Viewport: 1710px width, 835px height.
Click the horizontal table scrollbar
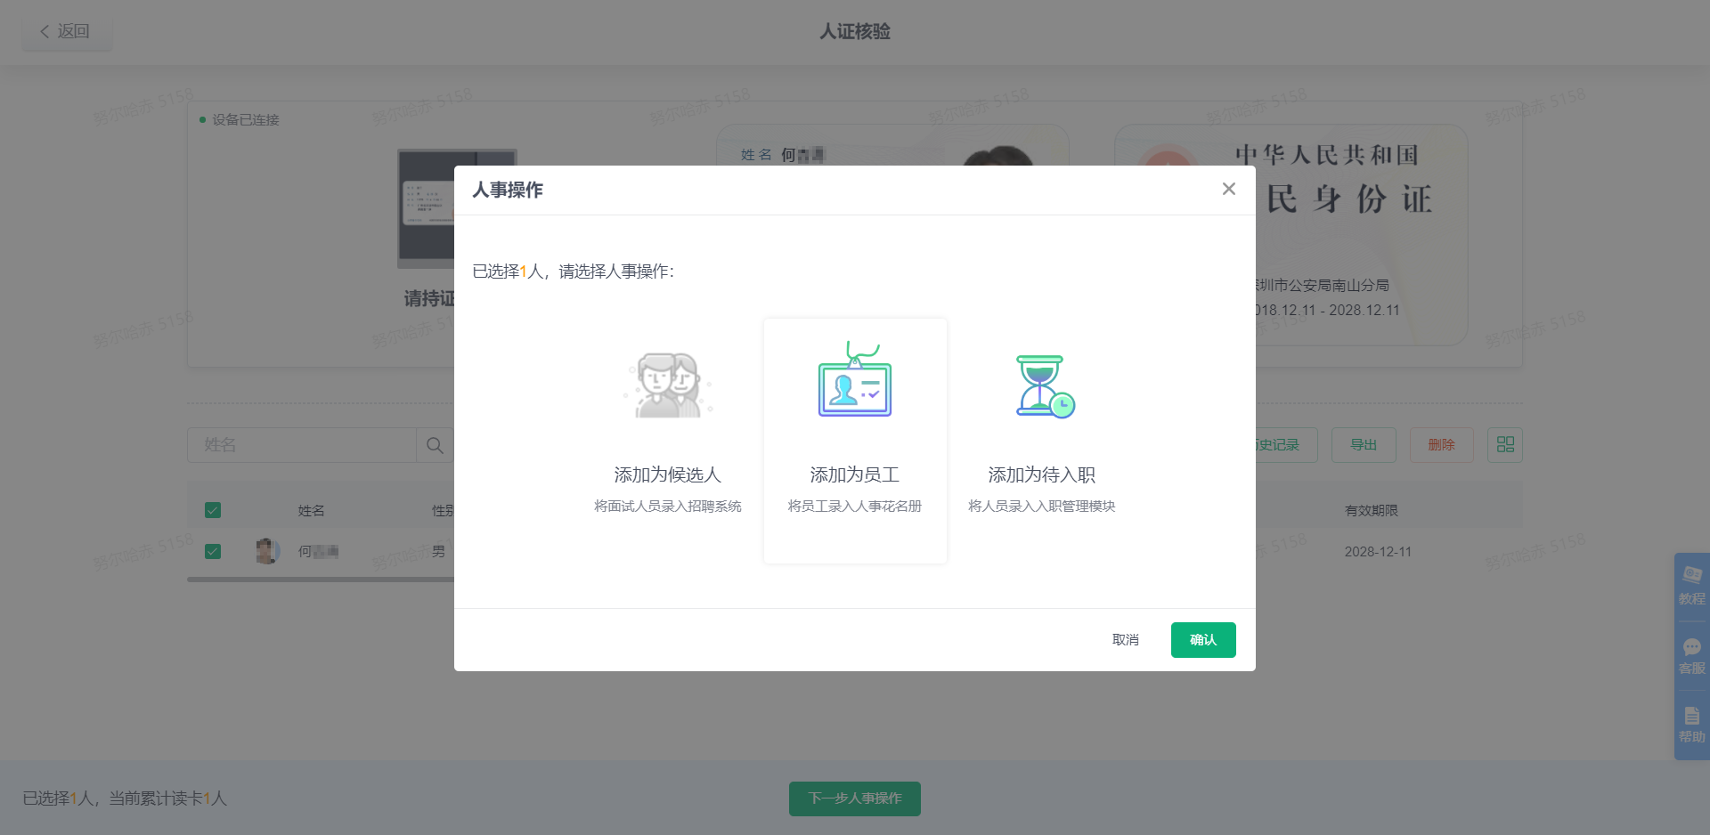pyautogui.click(x=321, y=580)
